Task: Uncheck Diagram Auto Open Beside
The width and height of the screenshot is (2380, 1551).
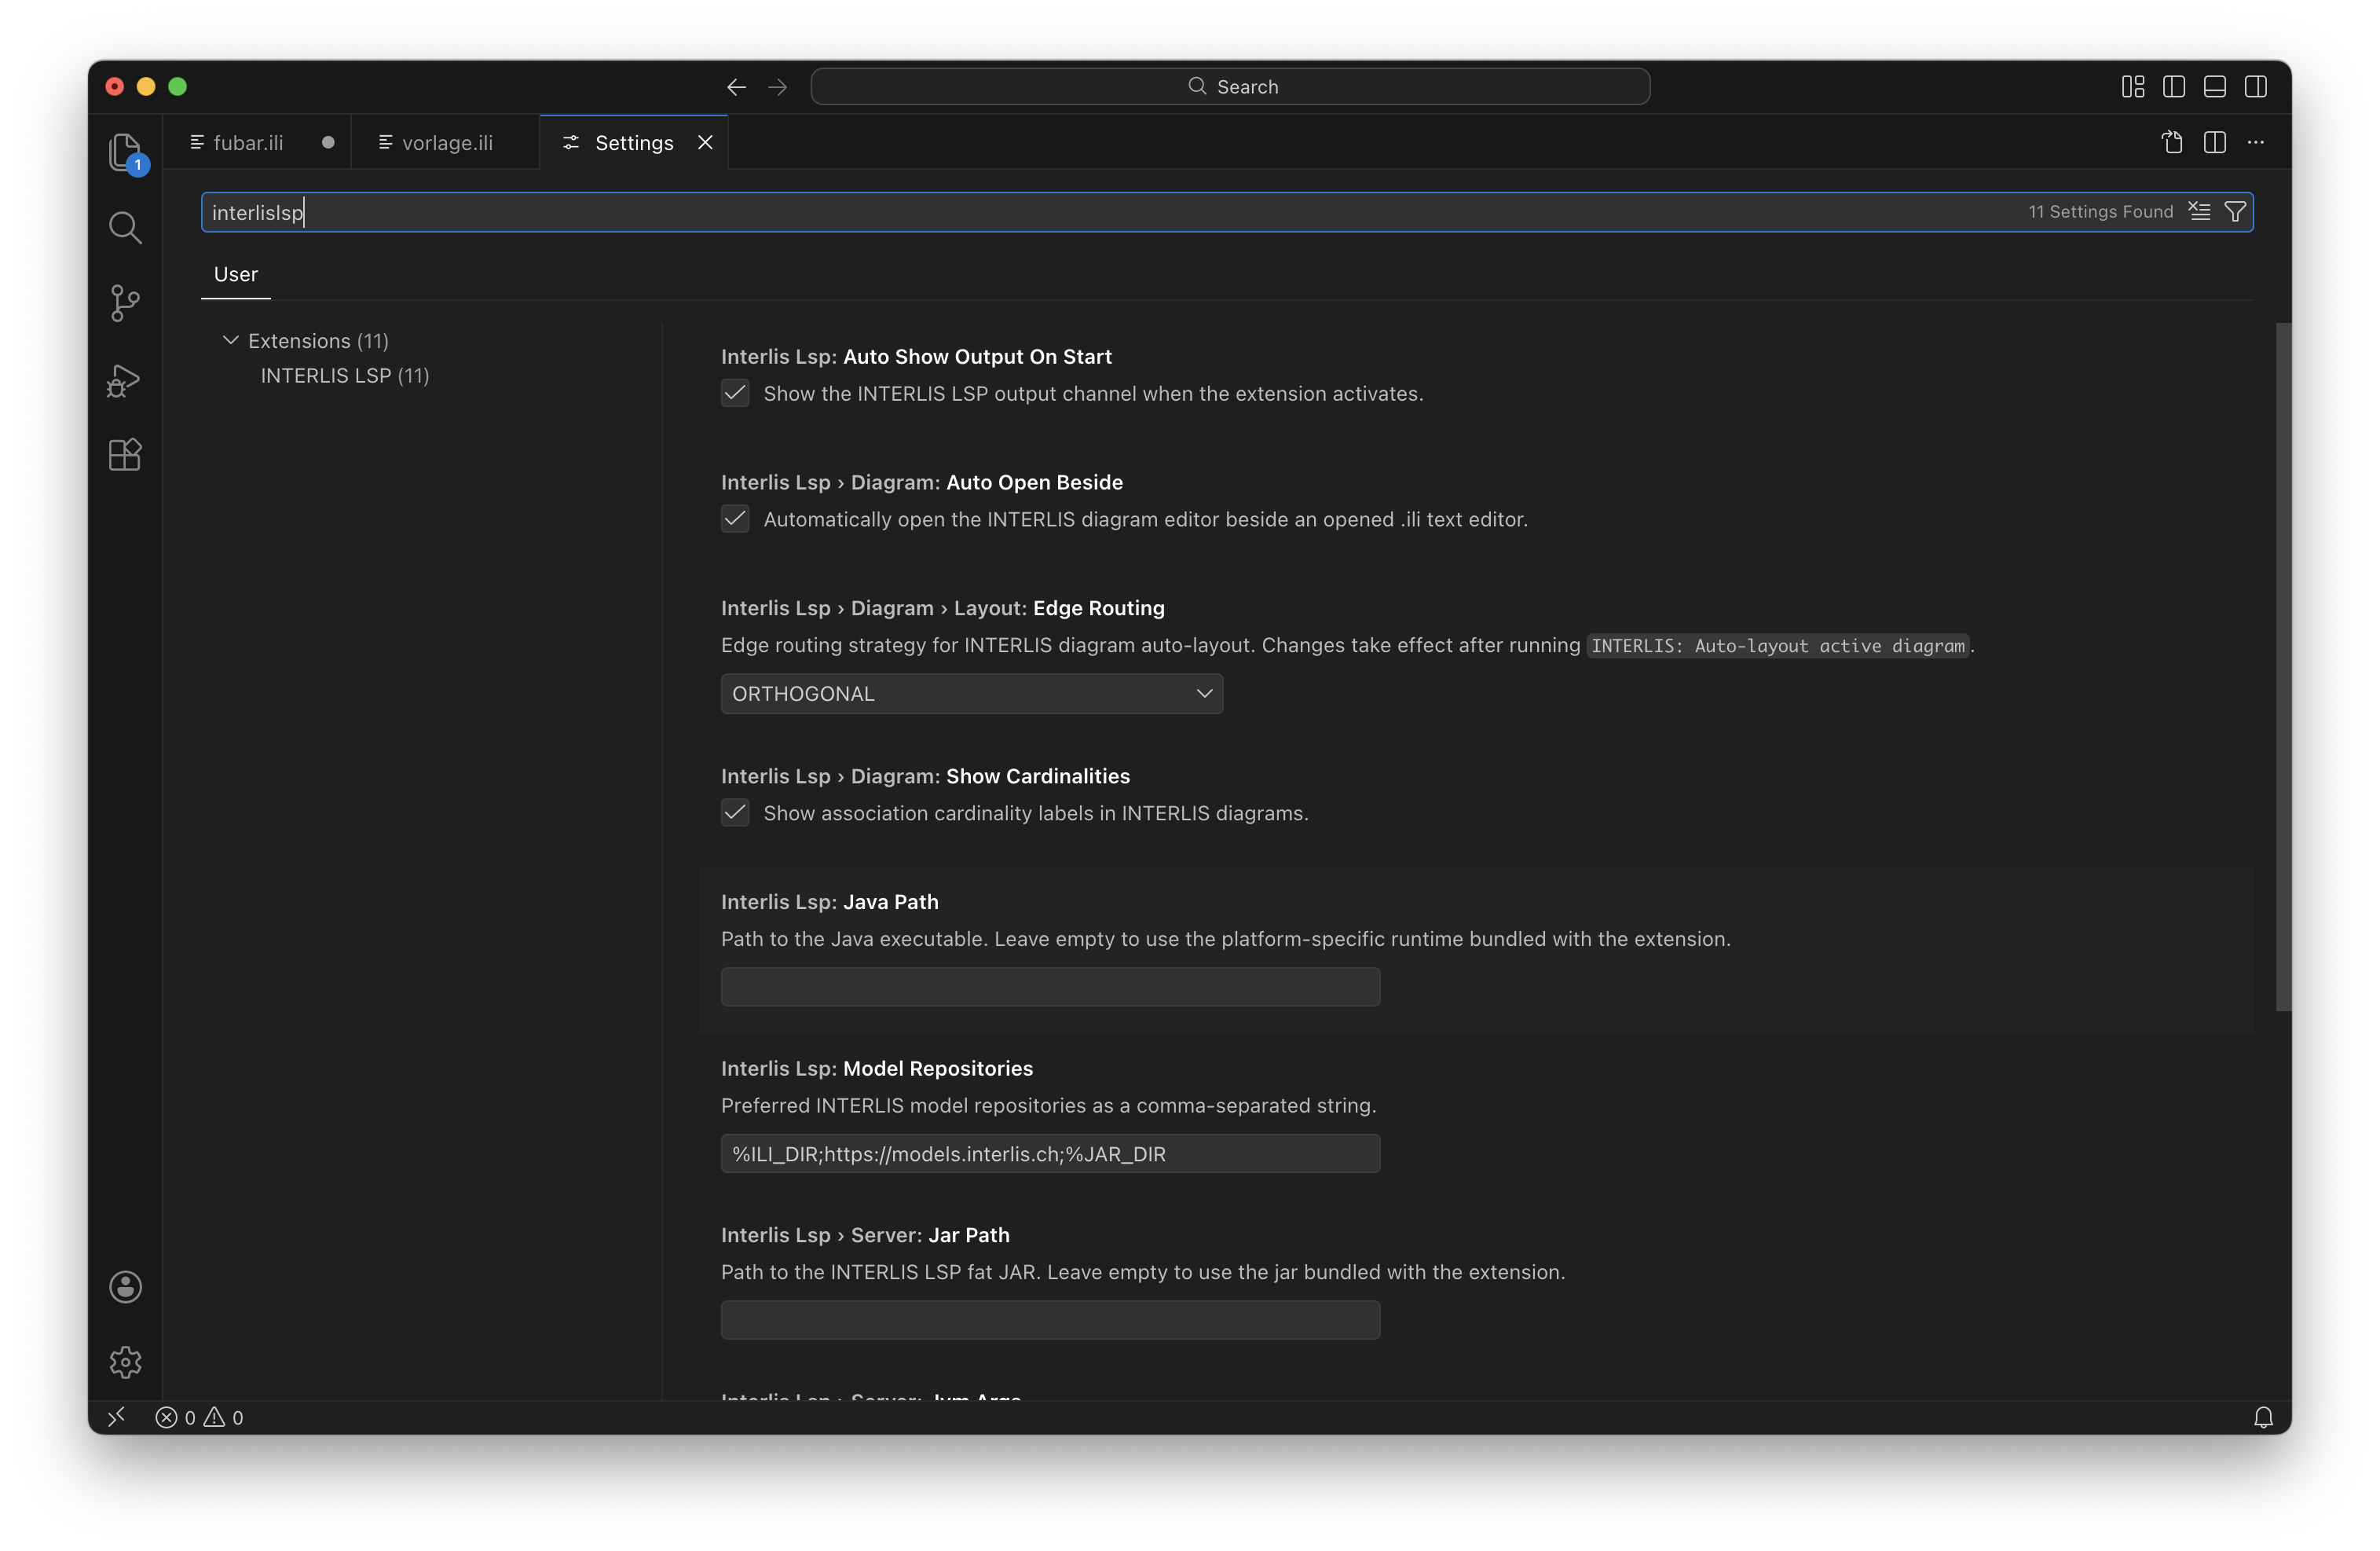Action: click(735, 518)
